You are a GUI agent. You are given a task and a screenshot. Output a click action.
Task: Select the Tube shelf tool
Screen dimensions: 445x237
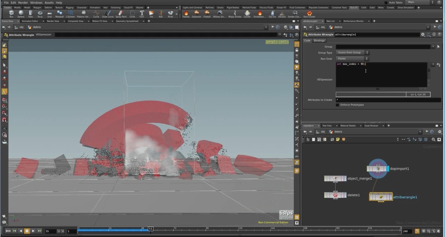pyautogui.click(x=30, y=14)
